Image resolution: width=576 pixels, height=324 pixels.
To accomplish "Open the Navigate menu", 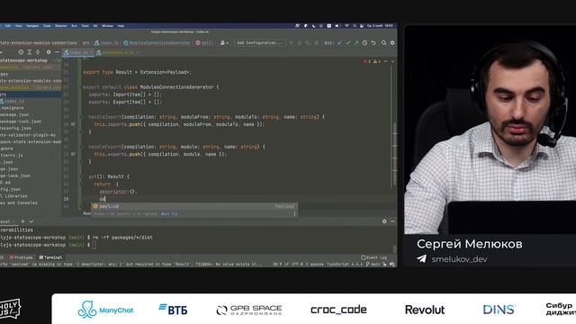I will point(32,26).
